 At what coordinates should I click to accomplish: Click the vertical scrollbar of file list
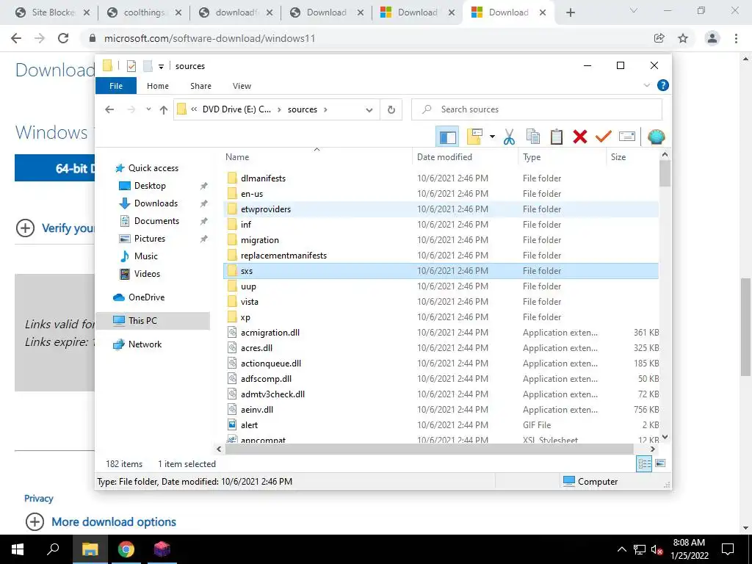pos(665,173)
